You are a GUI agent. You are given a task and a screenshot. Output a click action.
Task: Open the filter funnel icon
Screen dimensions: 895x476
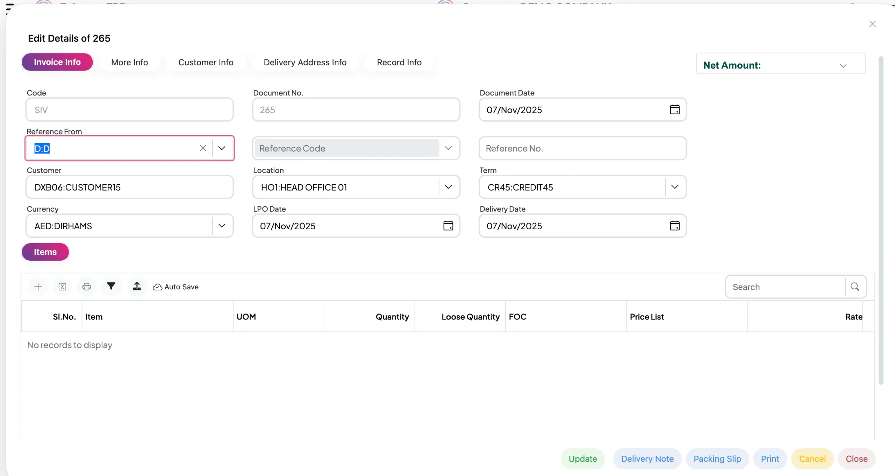(x=111, y=286)
